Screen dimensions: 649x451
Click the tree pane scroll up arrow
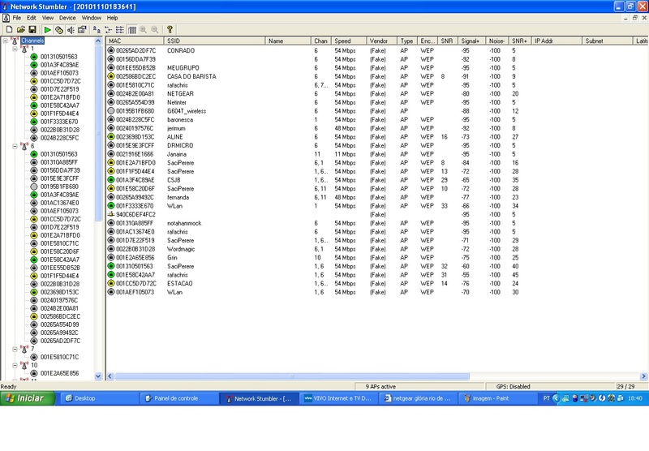pyautogui.click(x=98, y=41)
